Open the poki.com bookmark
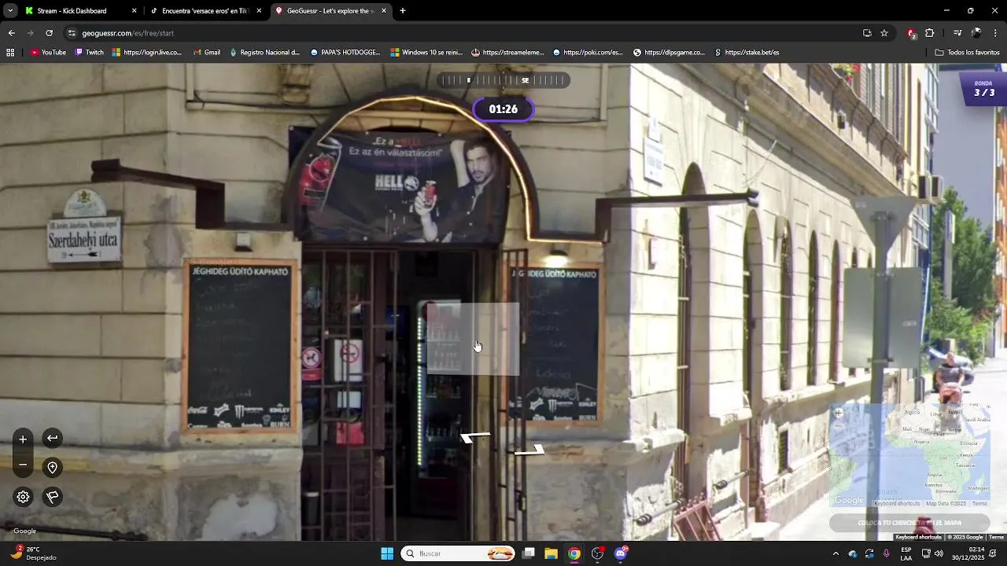The width and height of the screenshot is (1007, 566). click(x=588, y=53)
